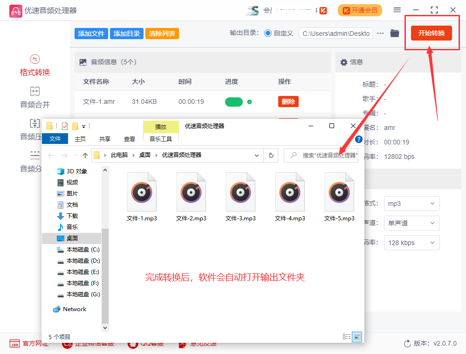Open the 音频合并 audio merge tool

tap(34, 97)
